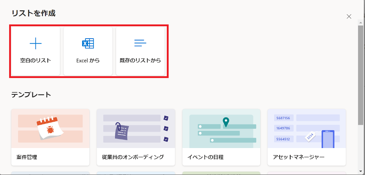Click the リストを作成 dialog title
Viewport: 365px width, 175px height.
click(34, 13)
